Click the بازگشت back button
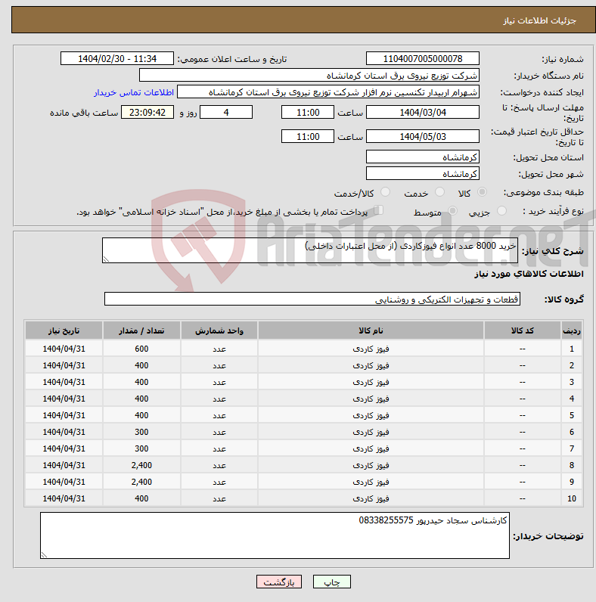Viewport: 596px width, 602px height. (x=279, y=582)
